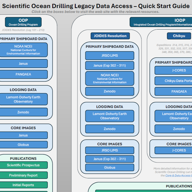Click JOIDES 'PRIMARY SHIPBOARD DATA' heading
The image size is (192, 192).
110,47
